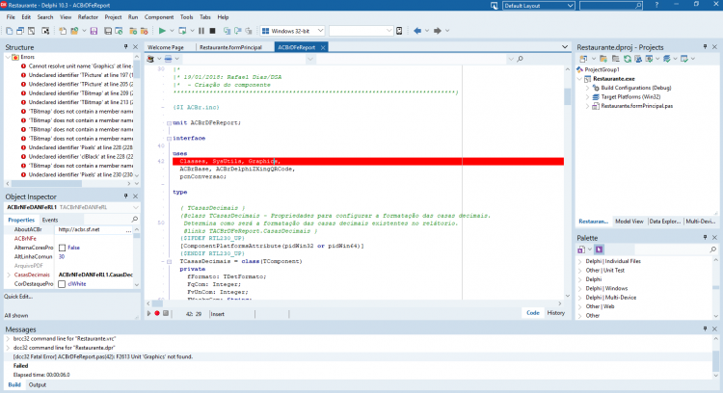Switch to Output tab in Messages
Viewport: 723px width, 393px height.
pos(37,384)
